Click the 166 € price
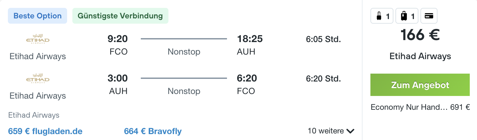 (420, 35)
